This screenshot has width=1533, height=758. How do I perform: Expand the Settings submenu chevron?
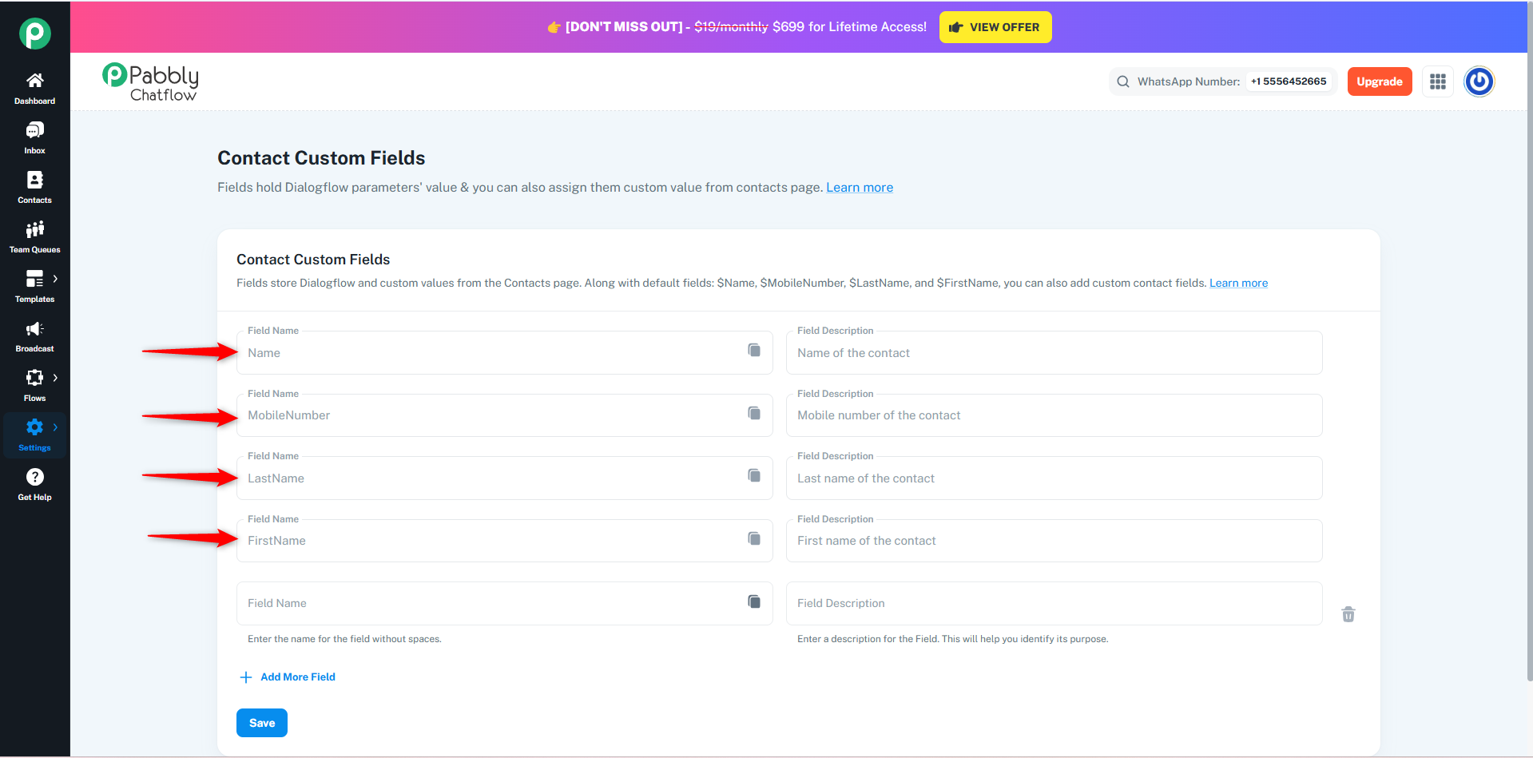pyautogui.click(x=55, y=427)
